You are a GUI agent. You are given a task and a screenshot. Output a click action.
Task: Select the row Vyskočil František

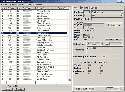pyautogui.click(x=34, y=40)
